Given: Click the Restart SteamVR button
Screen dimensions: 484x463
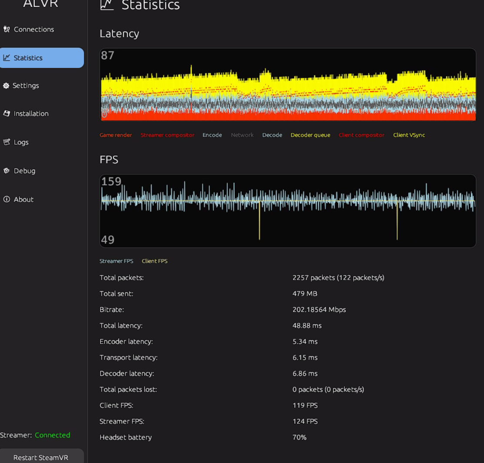Looking at the screenshot, I should [42, 457].
